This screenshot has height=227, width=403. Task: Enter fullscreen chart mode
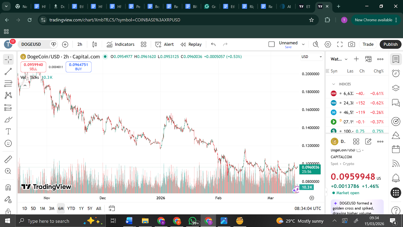pos(340,44)
